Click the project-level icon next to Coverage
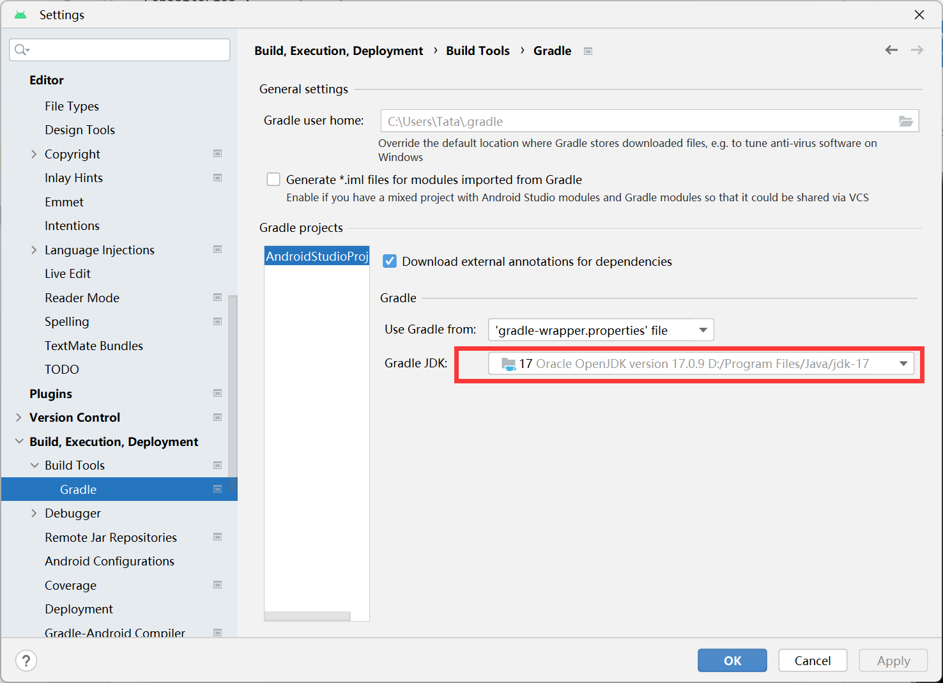Viewport: 943px width, 683px height. click(x=217, y=585)
